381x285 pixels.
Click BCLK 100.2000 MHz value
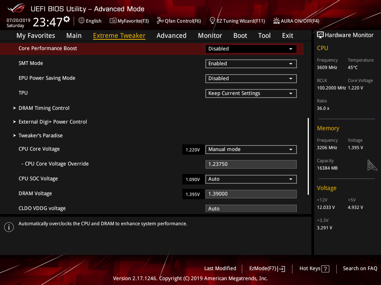click(x=332, y=88)
